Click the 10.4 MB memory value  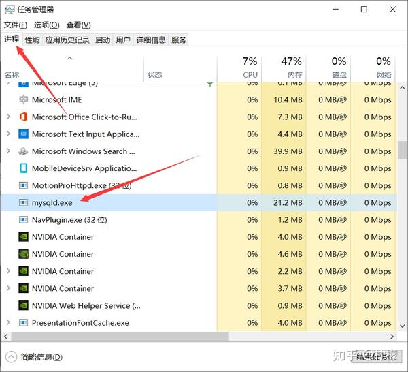tap(288, 99)
